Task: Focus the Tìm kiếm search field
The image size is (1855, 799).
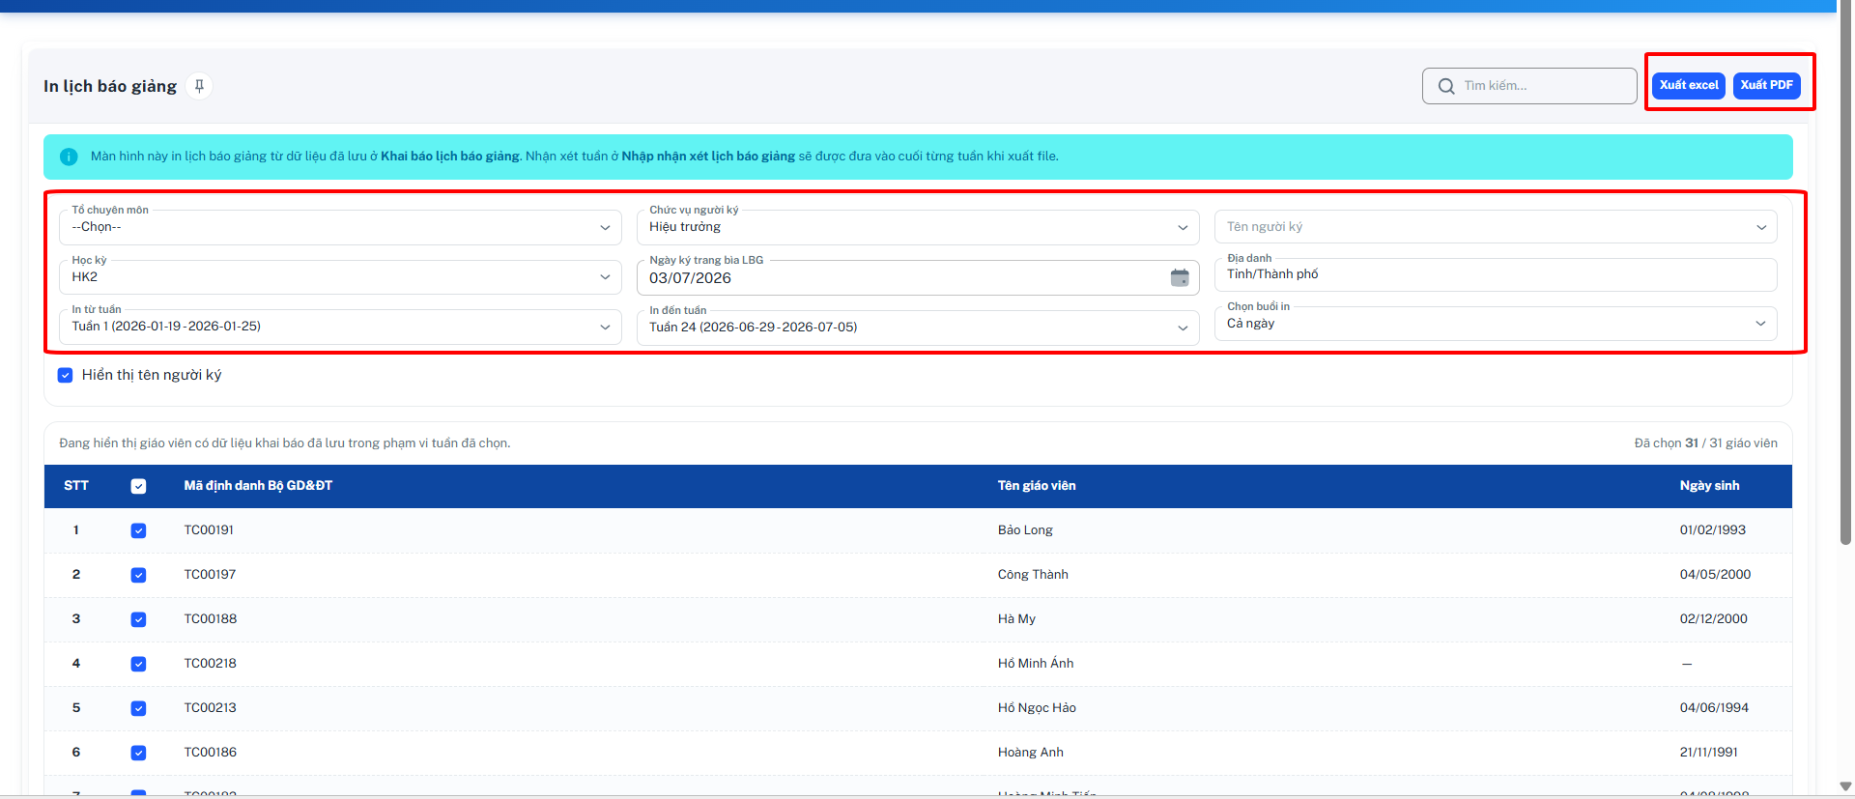Action: [1529, 86]
